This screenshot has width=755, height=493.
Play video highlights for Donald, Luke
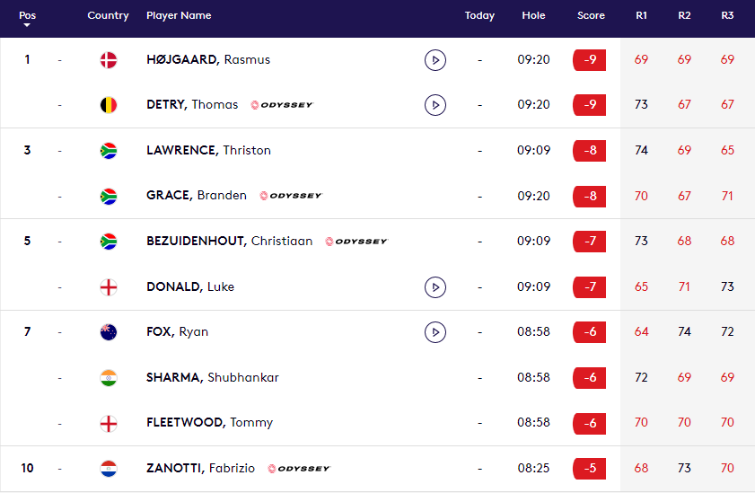coord(435,287)
